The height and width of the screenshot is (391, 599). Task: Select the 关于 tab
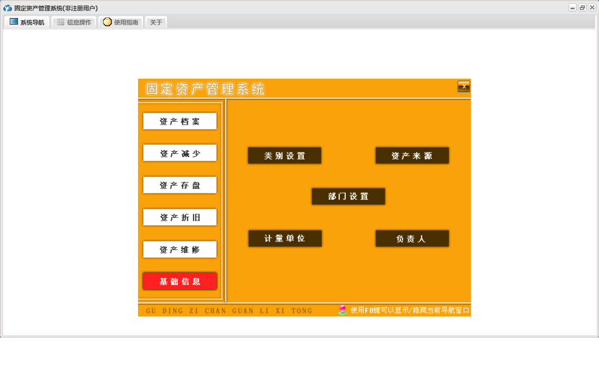(156, 22)
